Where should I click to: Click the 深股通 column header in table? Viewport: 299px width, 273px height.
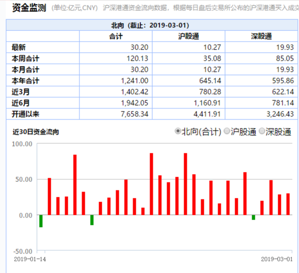coord(261,36)
